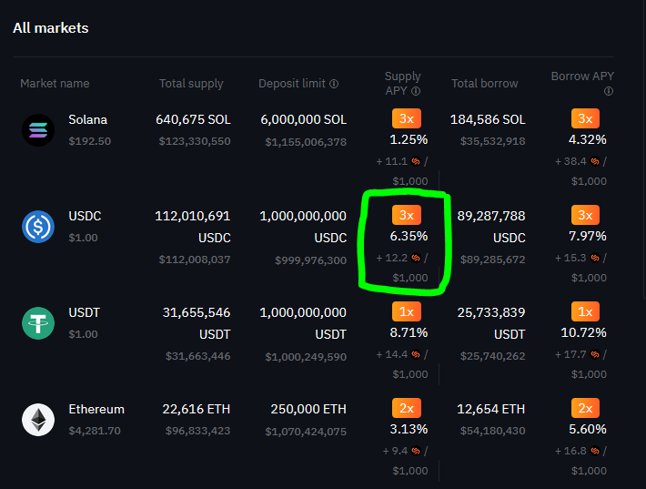646x489 pixels.
Task: Click the 3x badge in Solana Supply APY
Action: click(x=407, y=118)
